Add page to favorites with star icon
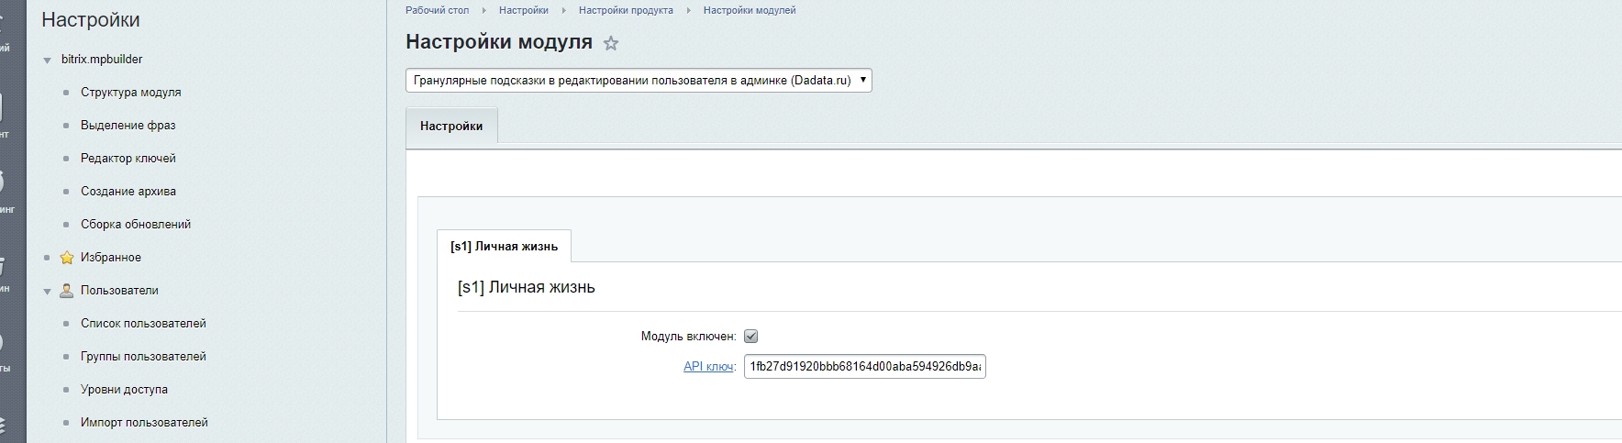 [x=611, y=43]
